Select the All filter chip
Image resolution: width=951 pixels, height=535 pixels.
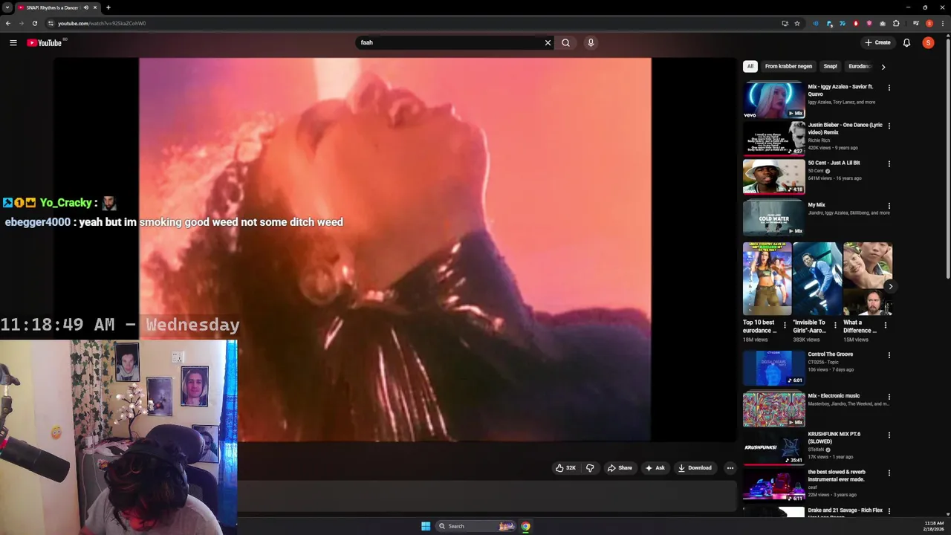pyautogui.click(x=750, y=66)
